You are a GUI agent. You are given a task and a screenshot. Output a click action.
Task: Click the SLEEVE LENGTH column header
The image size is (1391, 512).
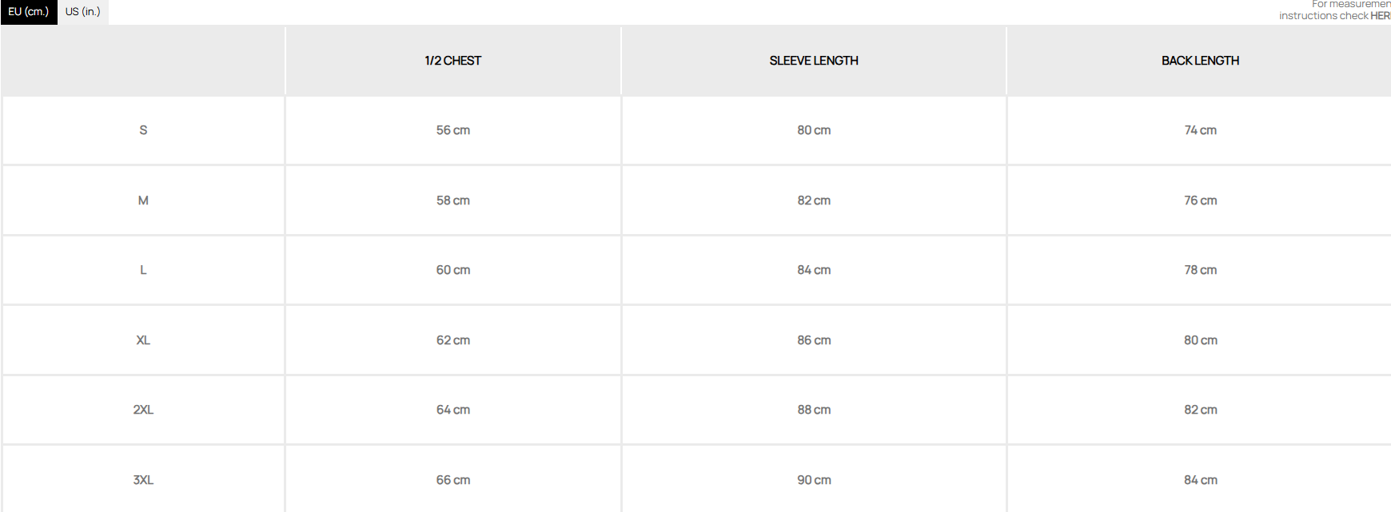coord(814,61)
